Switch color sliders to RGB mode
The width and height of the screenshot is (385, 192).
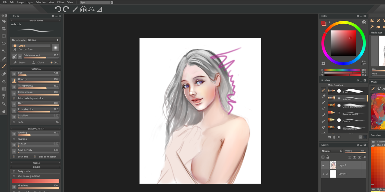pos(364,61)
